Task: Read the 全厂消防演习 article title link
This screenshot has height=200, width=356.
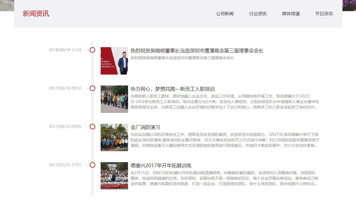Action: coord(145,127)
